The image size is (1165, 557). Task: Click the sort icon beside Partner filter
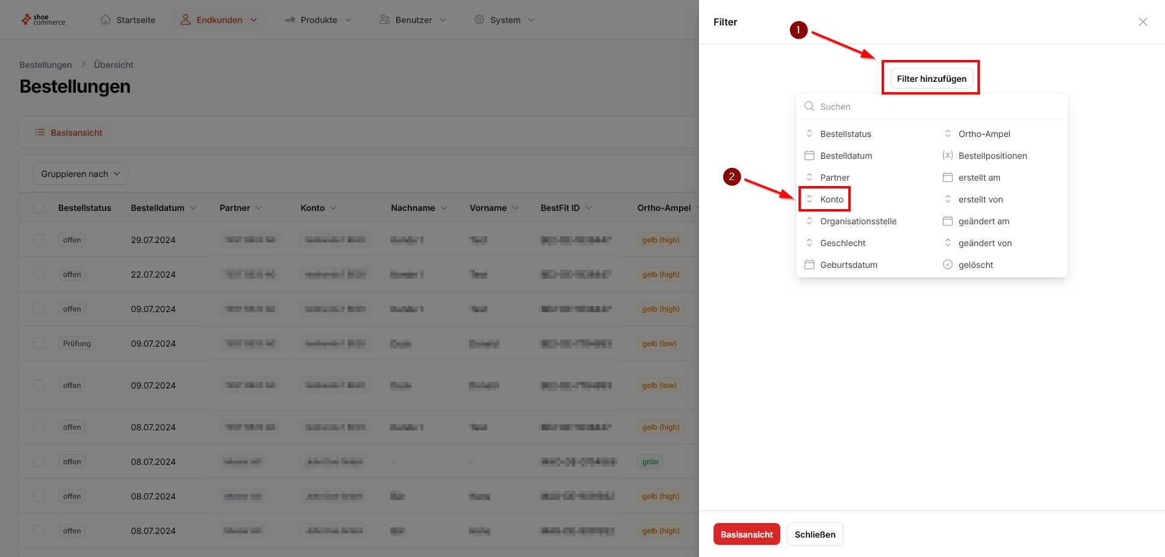pyautogui.click(x=809, y=177)
